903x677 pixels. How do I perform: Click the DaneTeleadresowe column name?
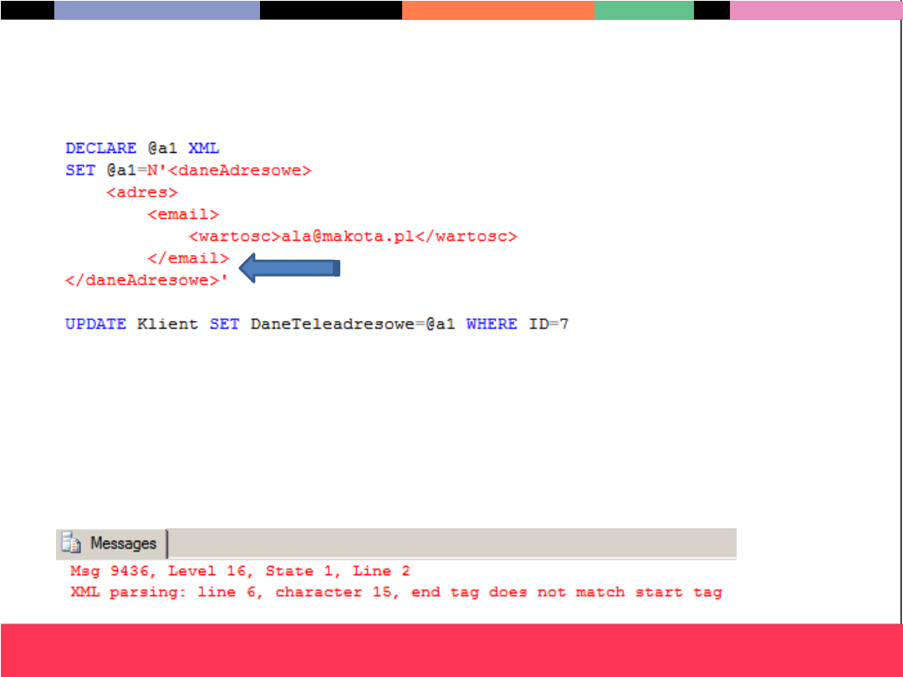332,324
